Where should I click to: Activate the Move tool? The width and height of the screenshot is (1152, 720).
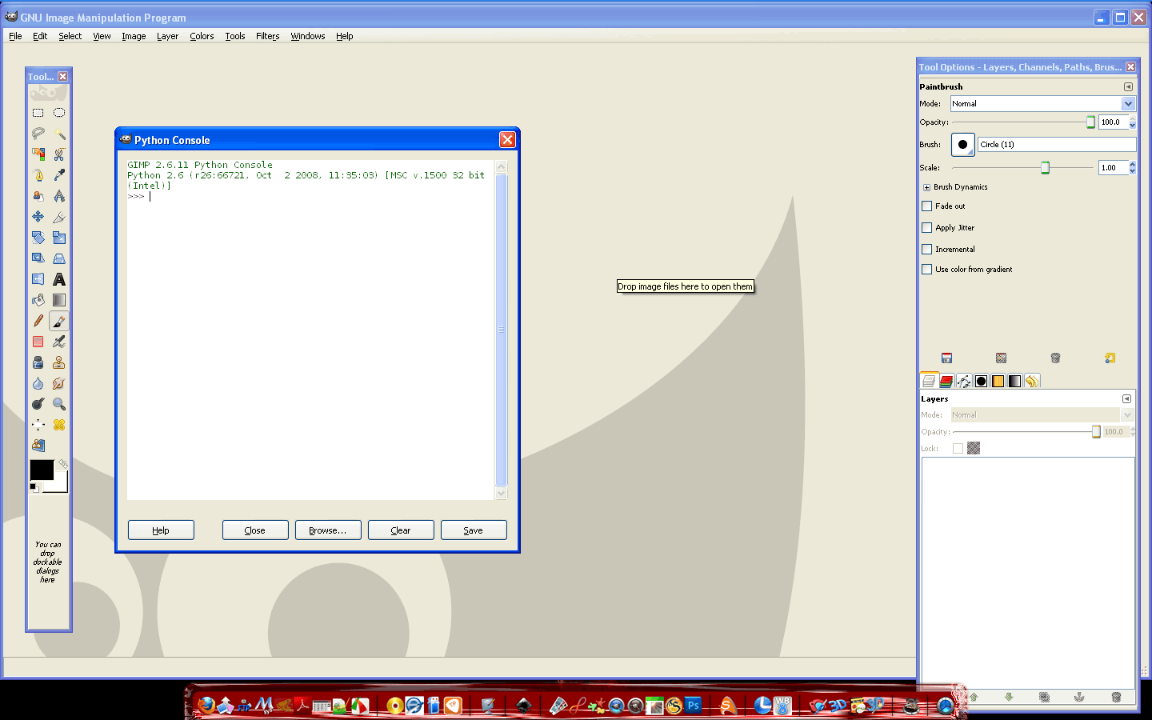(x=38, y=217)
